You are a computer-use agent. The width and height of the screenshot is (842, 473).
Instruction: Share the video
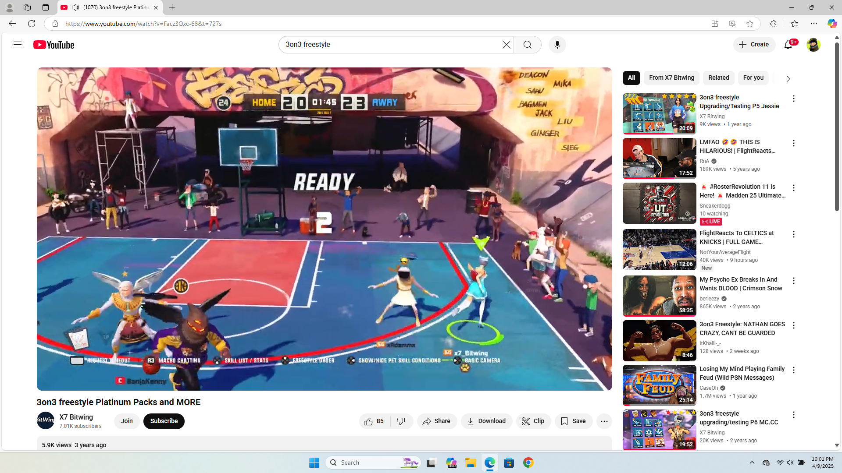coord(437,421)
